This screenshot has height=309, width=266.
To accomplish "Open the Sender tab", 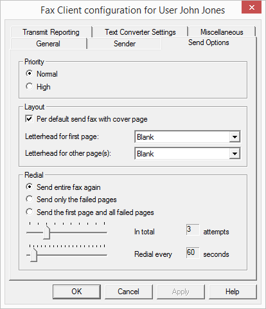I will pos(125,44).
